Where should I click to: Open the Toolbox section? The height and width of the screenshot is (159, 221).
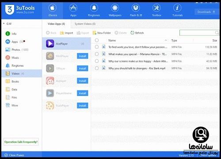156,11
